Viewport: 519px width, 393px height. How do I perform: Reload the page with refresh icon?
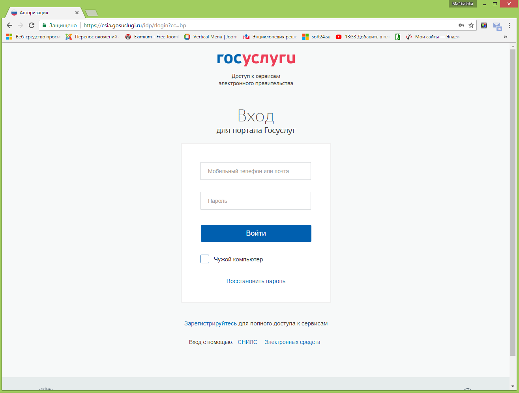pos(32,25)
